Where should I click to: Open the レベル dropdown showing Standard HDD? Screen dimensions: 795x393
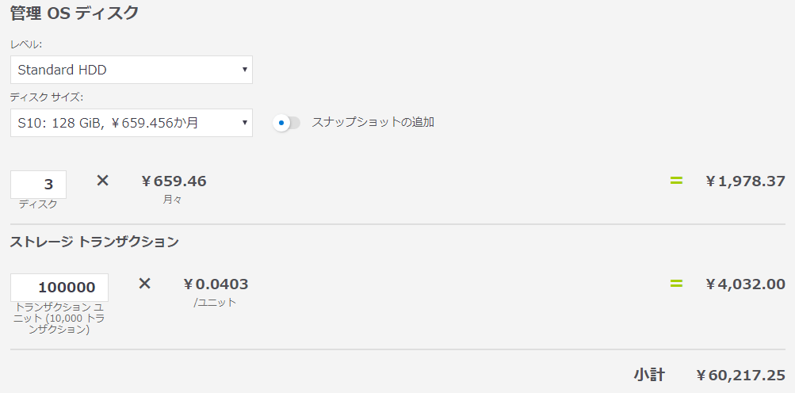(x=132, y=70)
